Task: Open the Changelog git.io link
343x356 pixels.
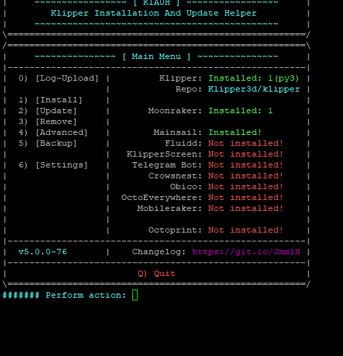Action: [246, 252]
